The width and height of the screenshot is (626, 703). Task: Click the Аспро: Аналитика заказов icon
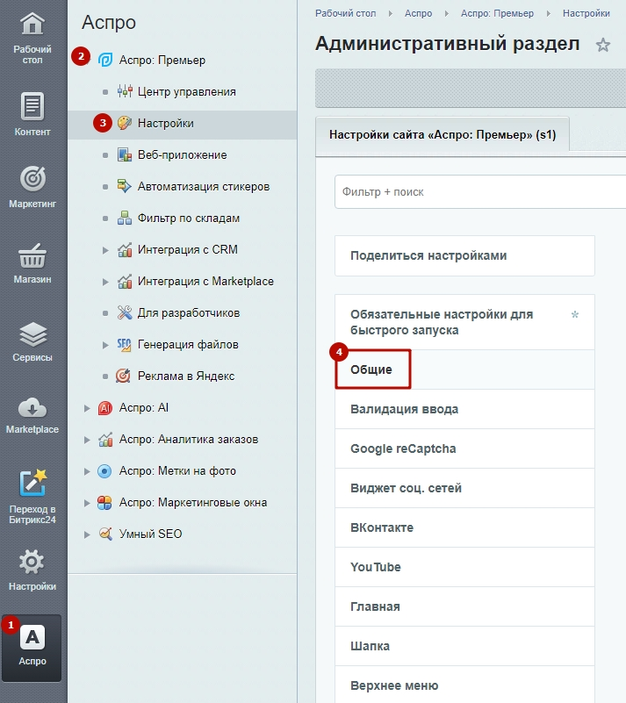tap(105, 440)
